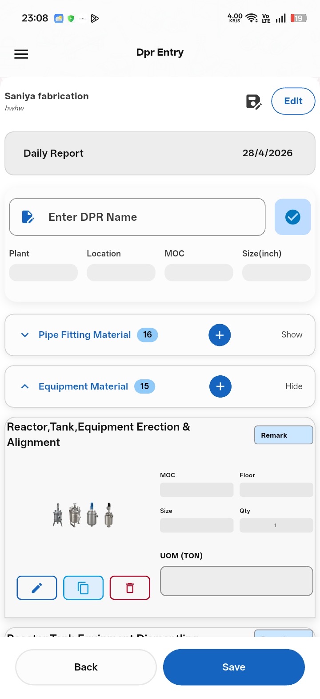
Task: Edit the Erection card with pencil icon
Action: coord(37,588)
